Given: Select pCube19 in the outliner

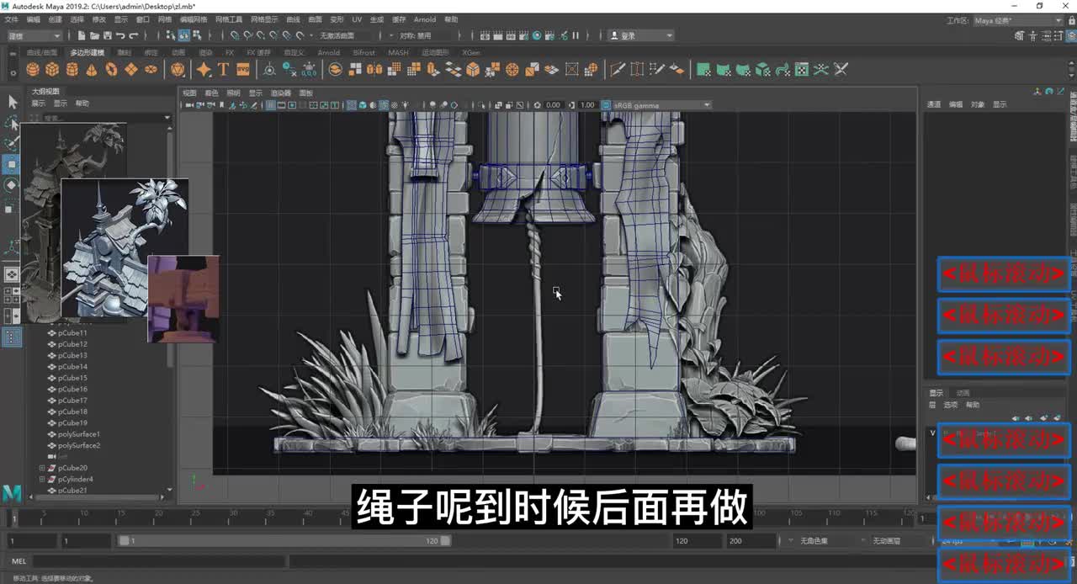Looking at the screenshot, I should (72, 422).
